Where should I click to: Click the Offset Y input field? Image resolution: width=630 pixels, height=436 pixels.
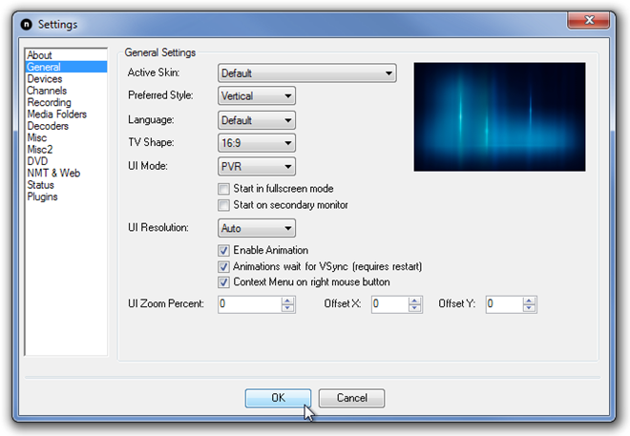point(504,304)
